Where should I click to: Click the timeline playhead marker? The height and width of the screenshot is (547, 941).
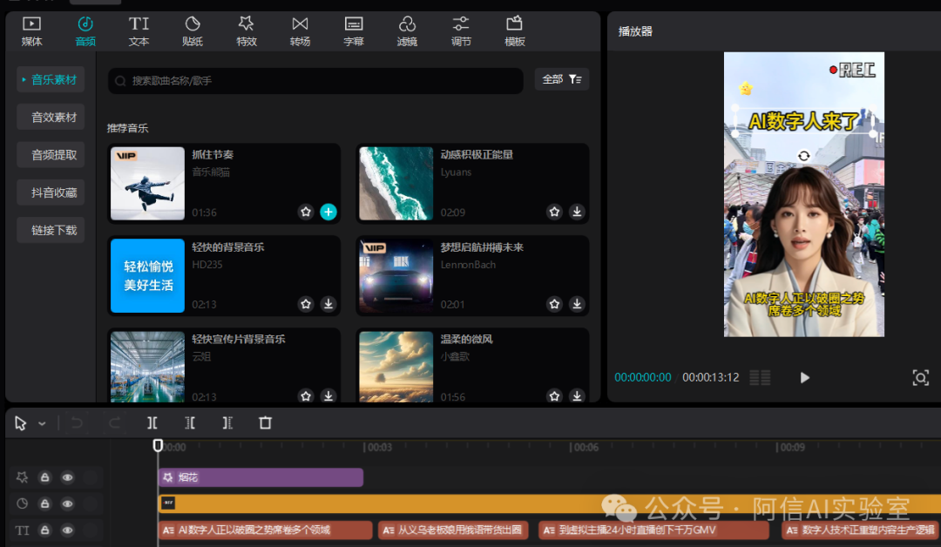(158, 445)
